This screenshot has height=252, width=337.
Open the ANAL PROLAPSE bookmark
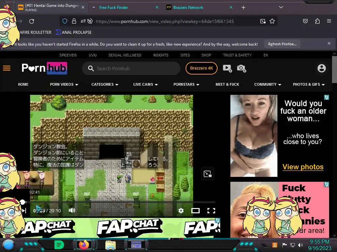point(74,32)
